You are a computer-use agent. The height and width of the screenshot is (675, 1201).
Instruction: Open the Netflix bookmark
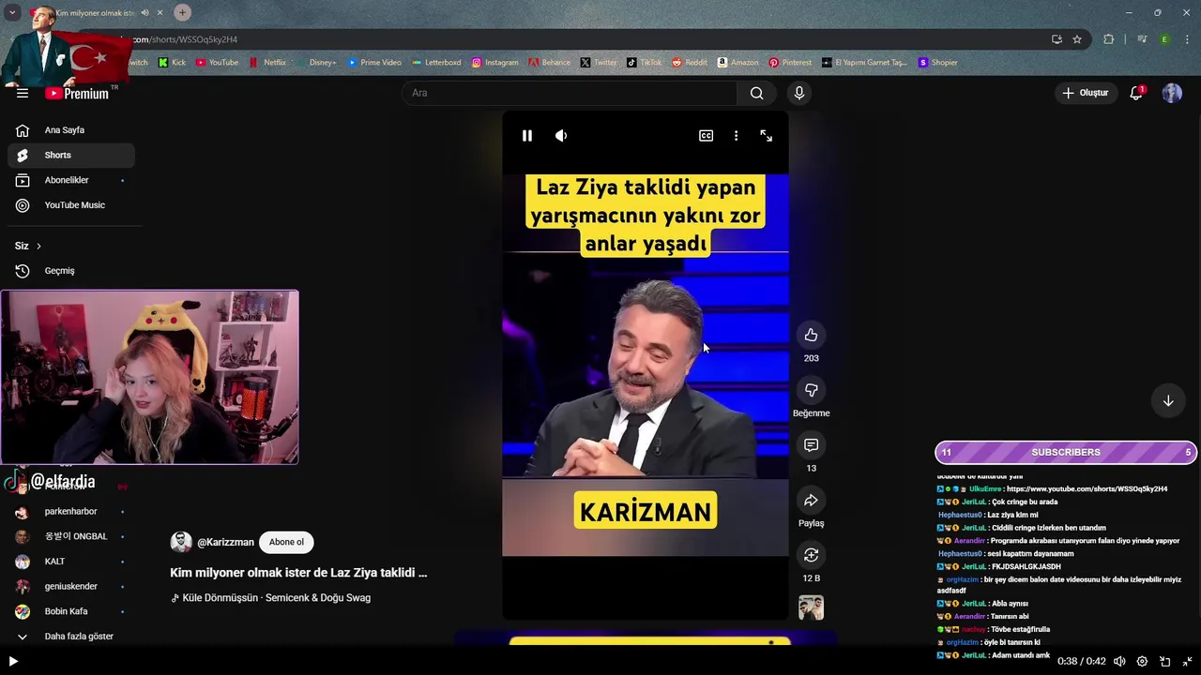point(267,63)
